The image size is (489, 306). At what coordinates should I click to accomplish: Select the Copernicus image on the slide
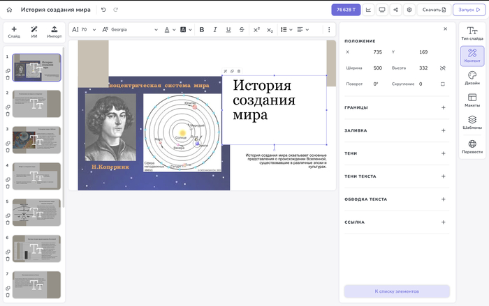(x=110, y=127)
